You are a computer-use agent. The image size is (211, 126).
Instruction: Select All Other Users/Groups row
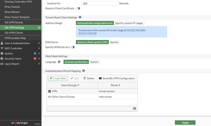tap(92, 97)
